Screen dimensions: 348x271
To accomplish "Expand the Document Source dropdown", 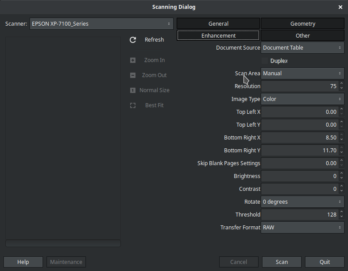I will tap(302, 48).
